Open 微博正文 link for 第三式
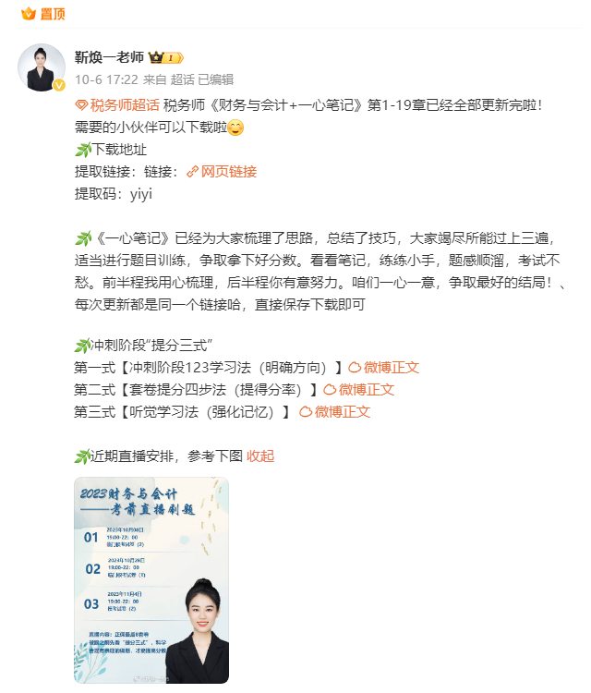Image resolution: width=591 pixels, height=693 pixels. (343, 412)
